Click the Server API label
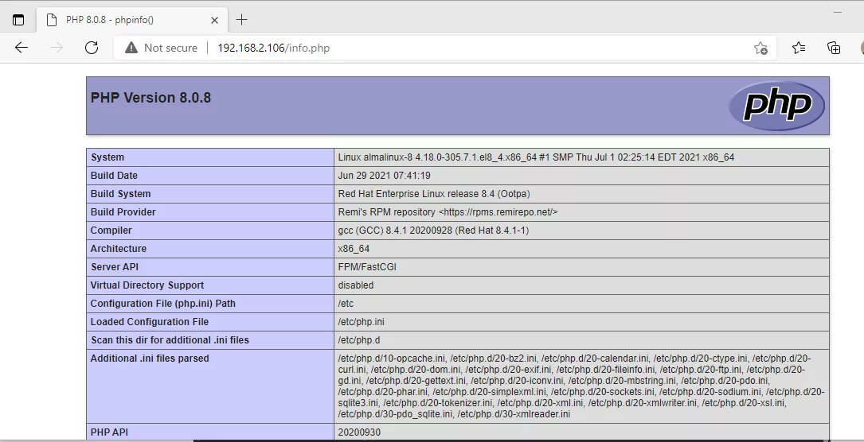The width and height of the screenshot is (864, 442). click(x=115, y=266)
